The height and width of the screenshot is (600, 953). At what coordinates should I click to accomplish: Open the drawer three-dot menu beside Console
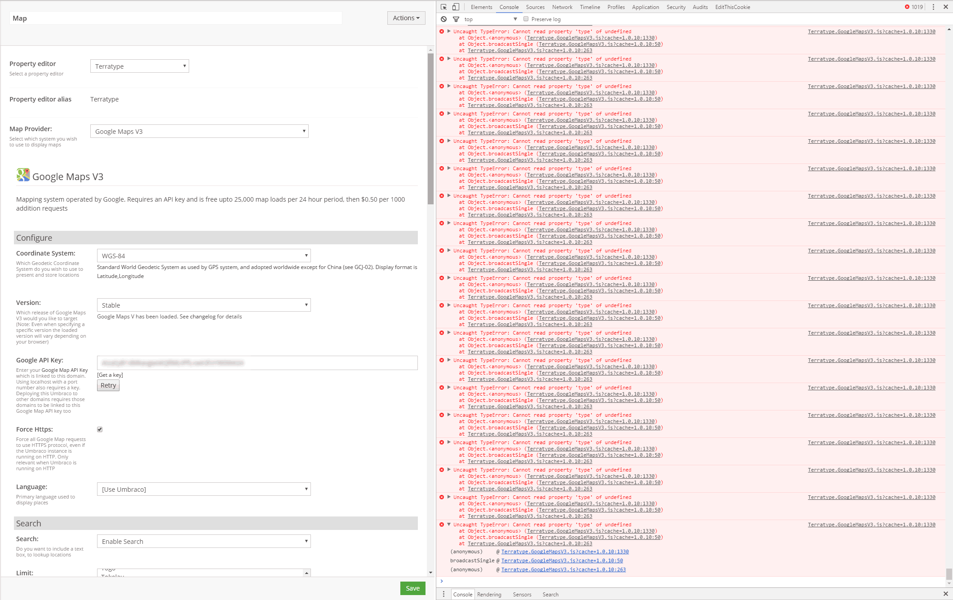443,594
